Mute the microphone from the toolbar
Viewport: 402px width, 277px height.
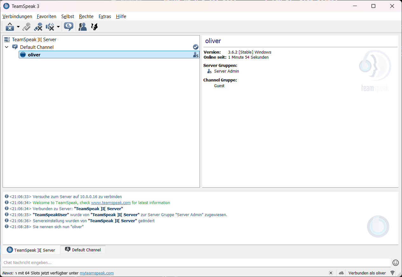[x=38, y=27]
